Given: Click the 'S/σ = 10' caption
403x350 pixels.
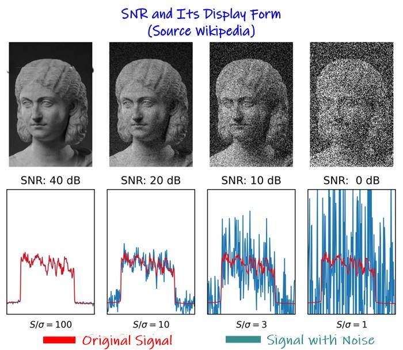Looking at the screenshot, I should 151,325.
